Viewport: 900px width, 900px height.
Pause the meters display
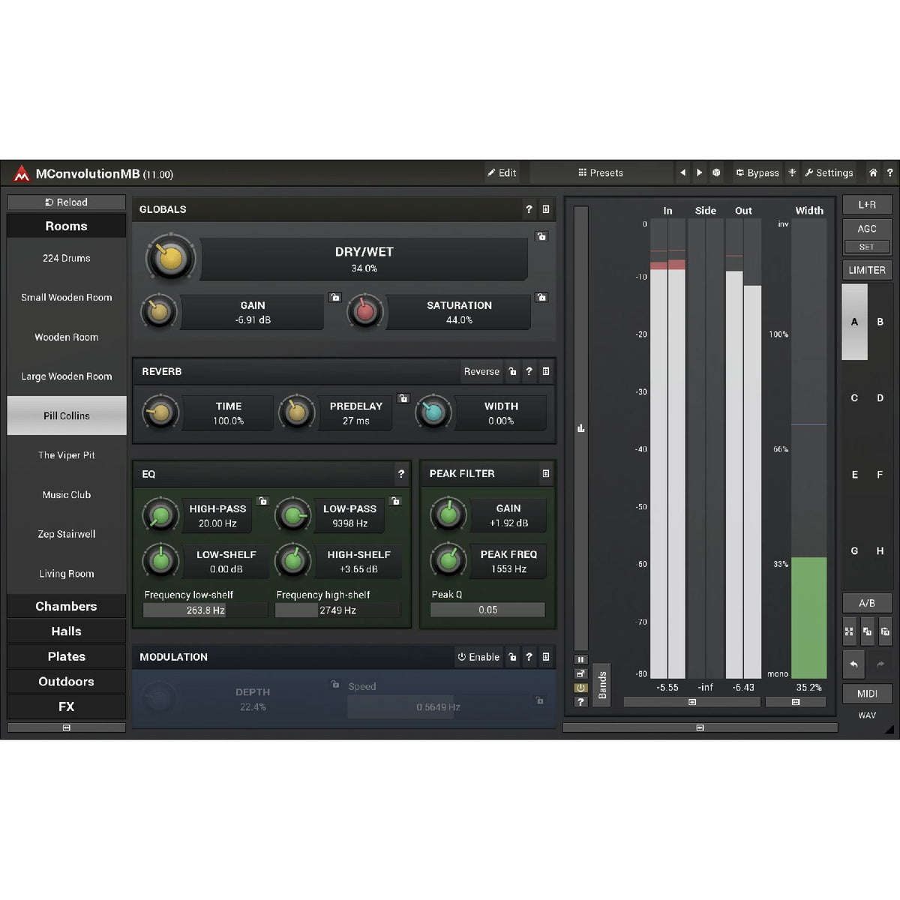[x=580, y=660]
